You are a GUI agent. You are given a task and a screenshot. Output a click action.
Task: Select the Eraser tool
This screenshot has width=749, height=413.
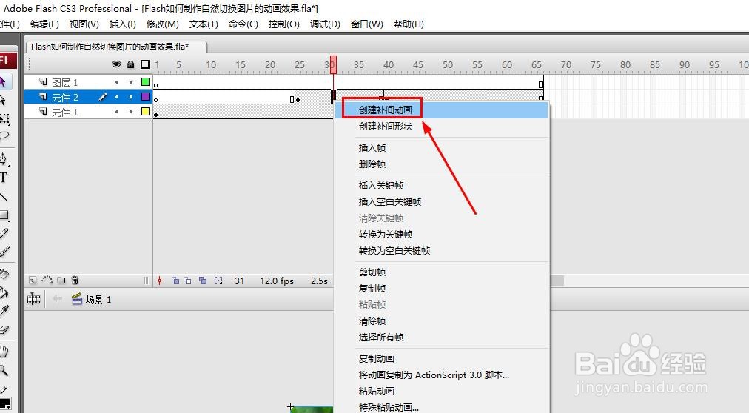[x=4, y=329]
